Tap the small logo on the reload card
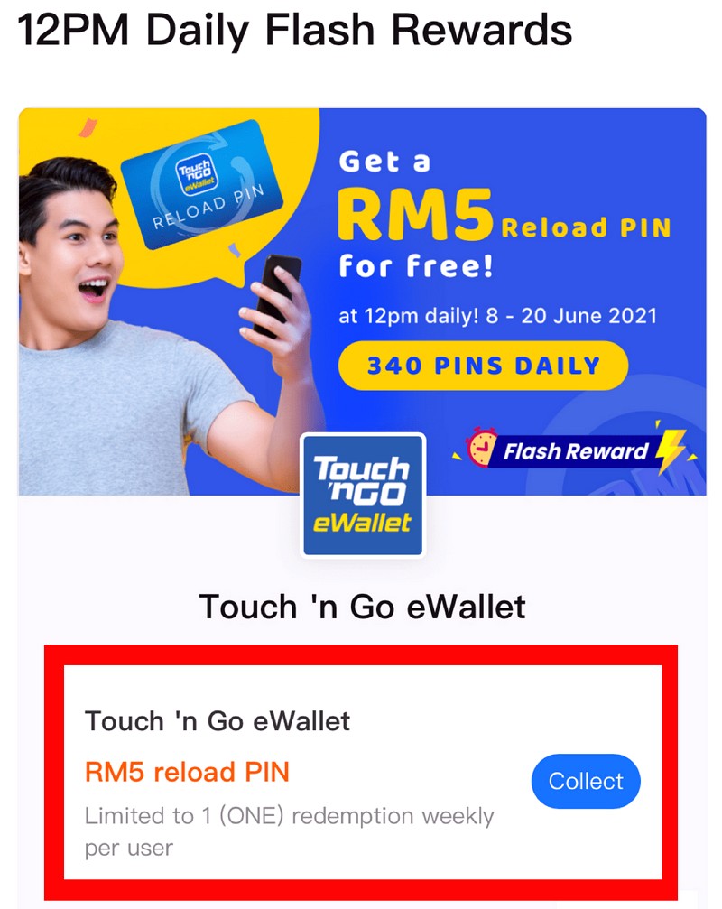 pyautogui.click(x=195, y=174)
